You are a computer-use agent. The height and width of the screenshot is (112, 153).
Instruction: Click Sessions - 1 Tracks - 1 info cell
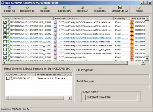click(54, 78)
